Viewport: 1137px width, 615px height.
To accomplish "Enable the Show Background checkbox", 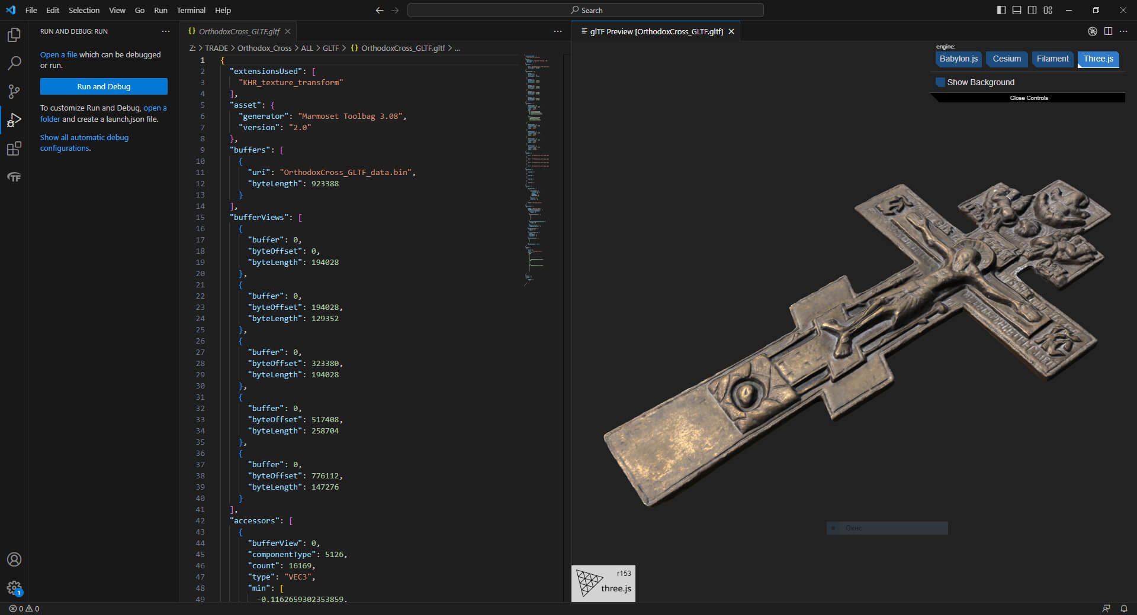I will coord(940,82).
